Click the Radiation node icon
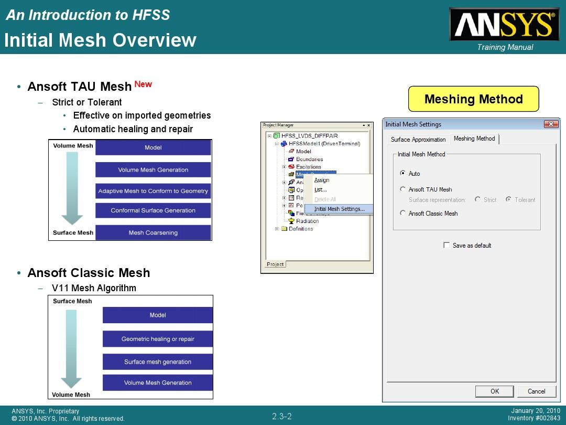 tap(291, 221)
